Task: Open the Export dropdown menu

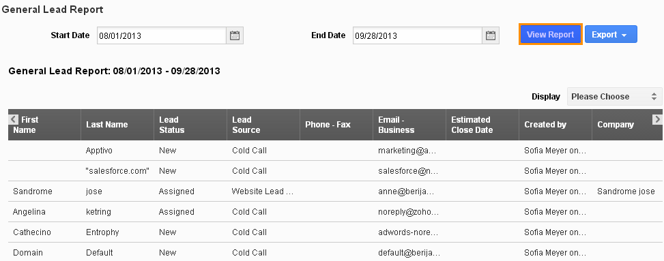Action: (611, 35)
